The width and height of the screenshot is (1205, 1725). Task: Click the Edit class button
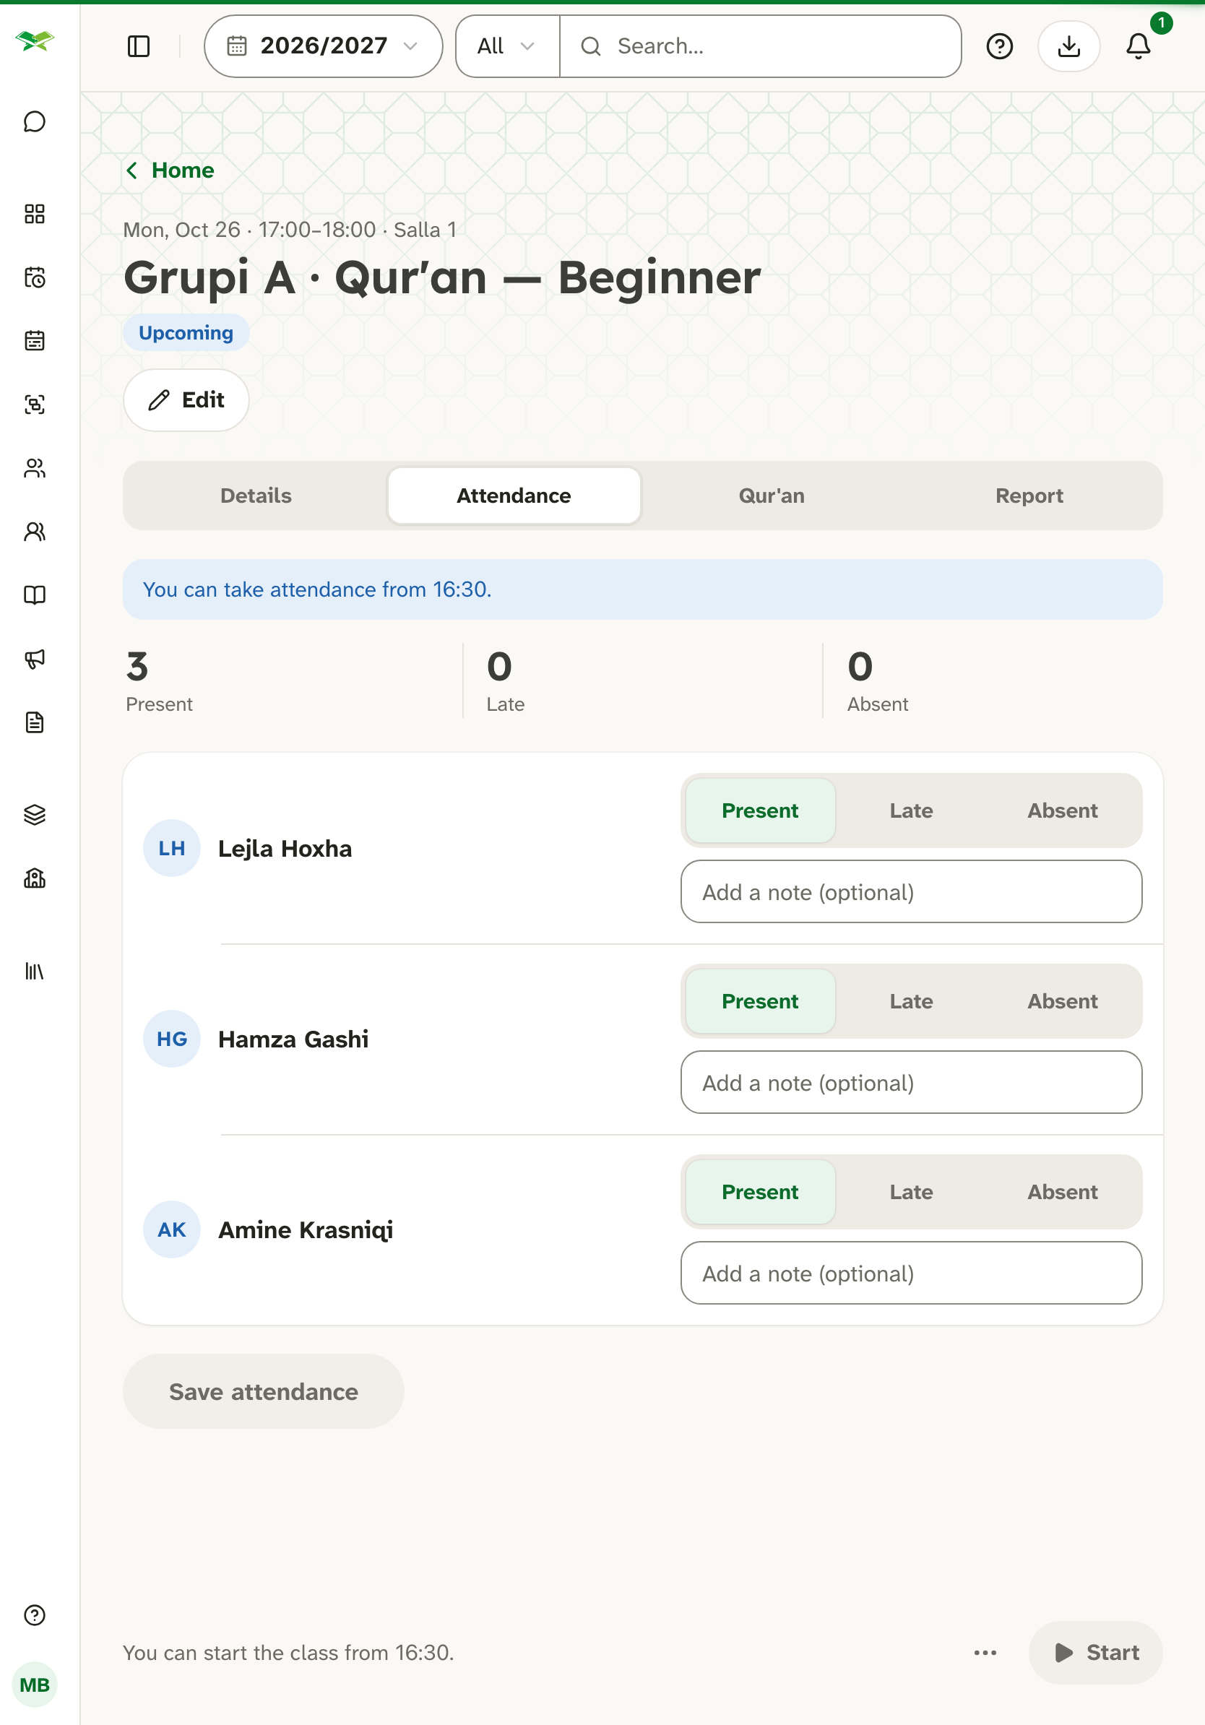click(x=186, y=400)
